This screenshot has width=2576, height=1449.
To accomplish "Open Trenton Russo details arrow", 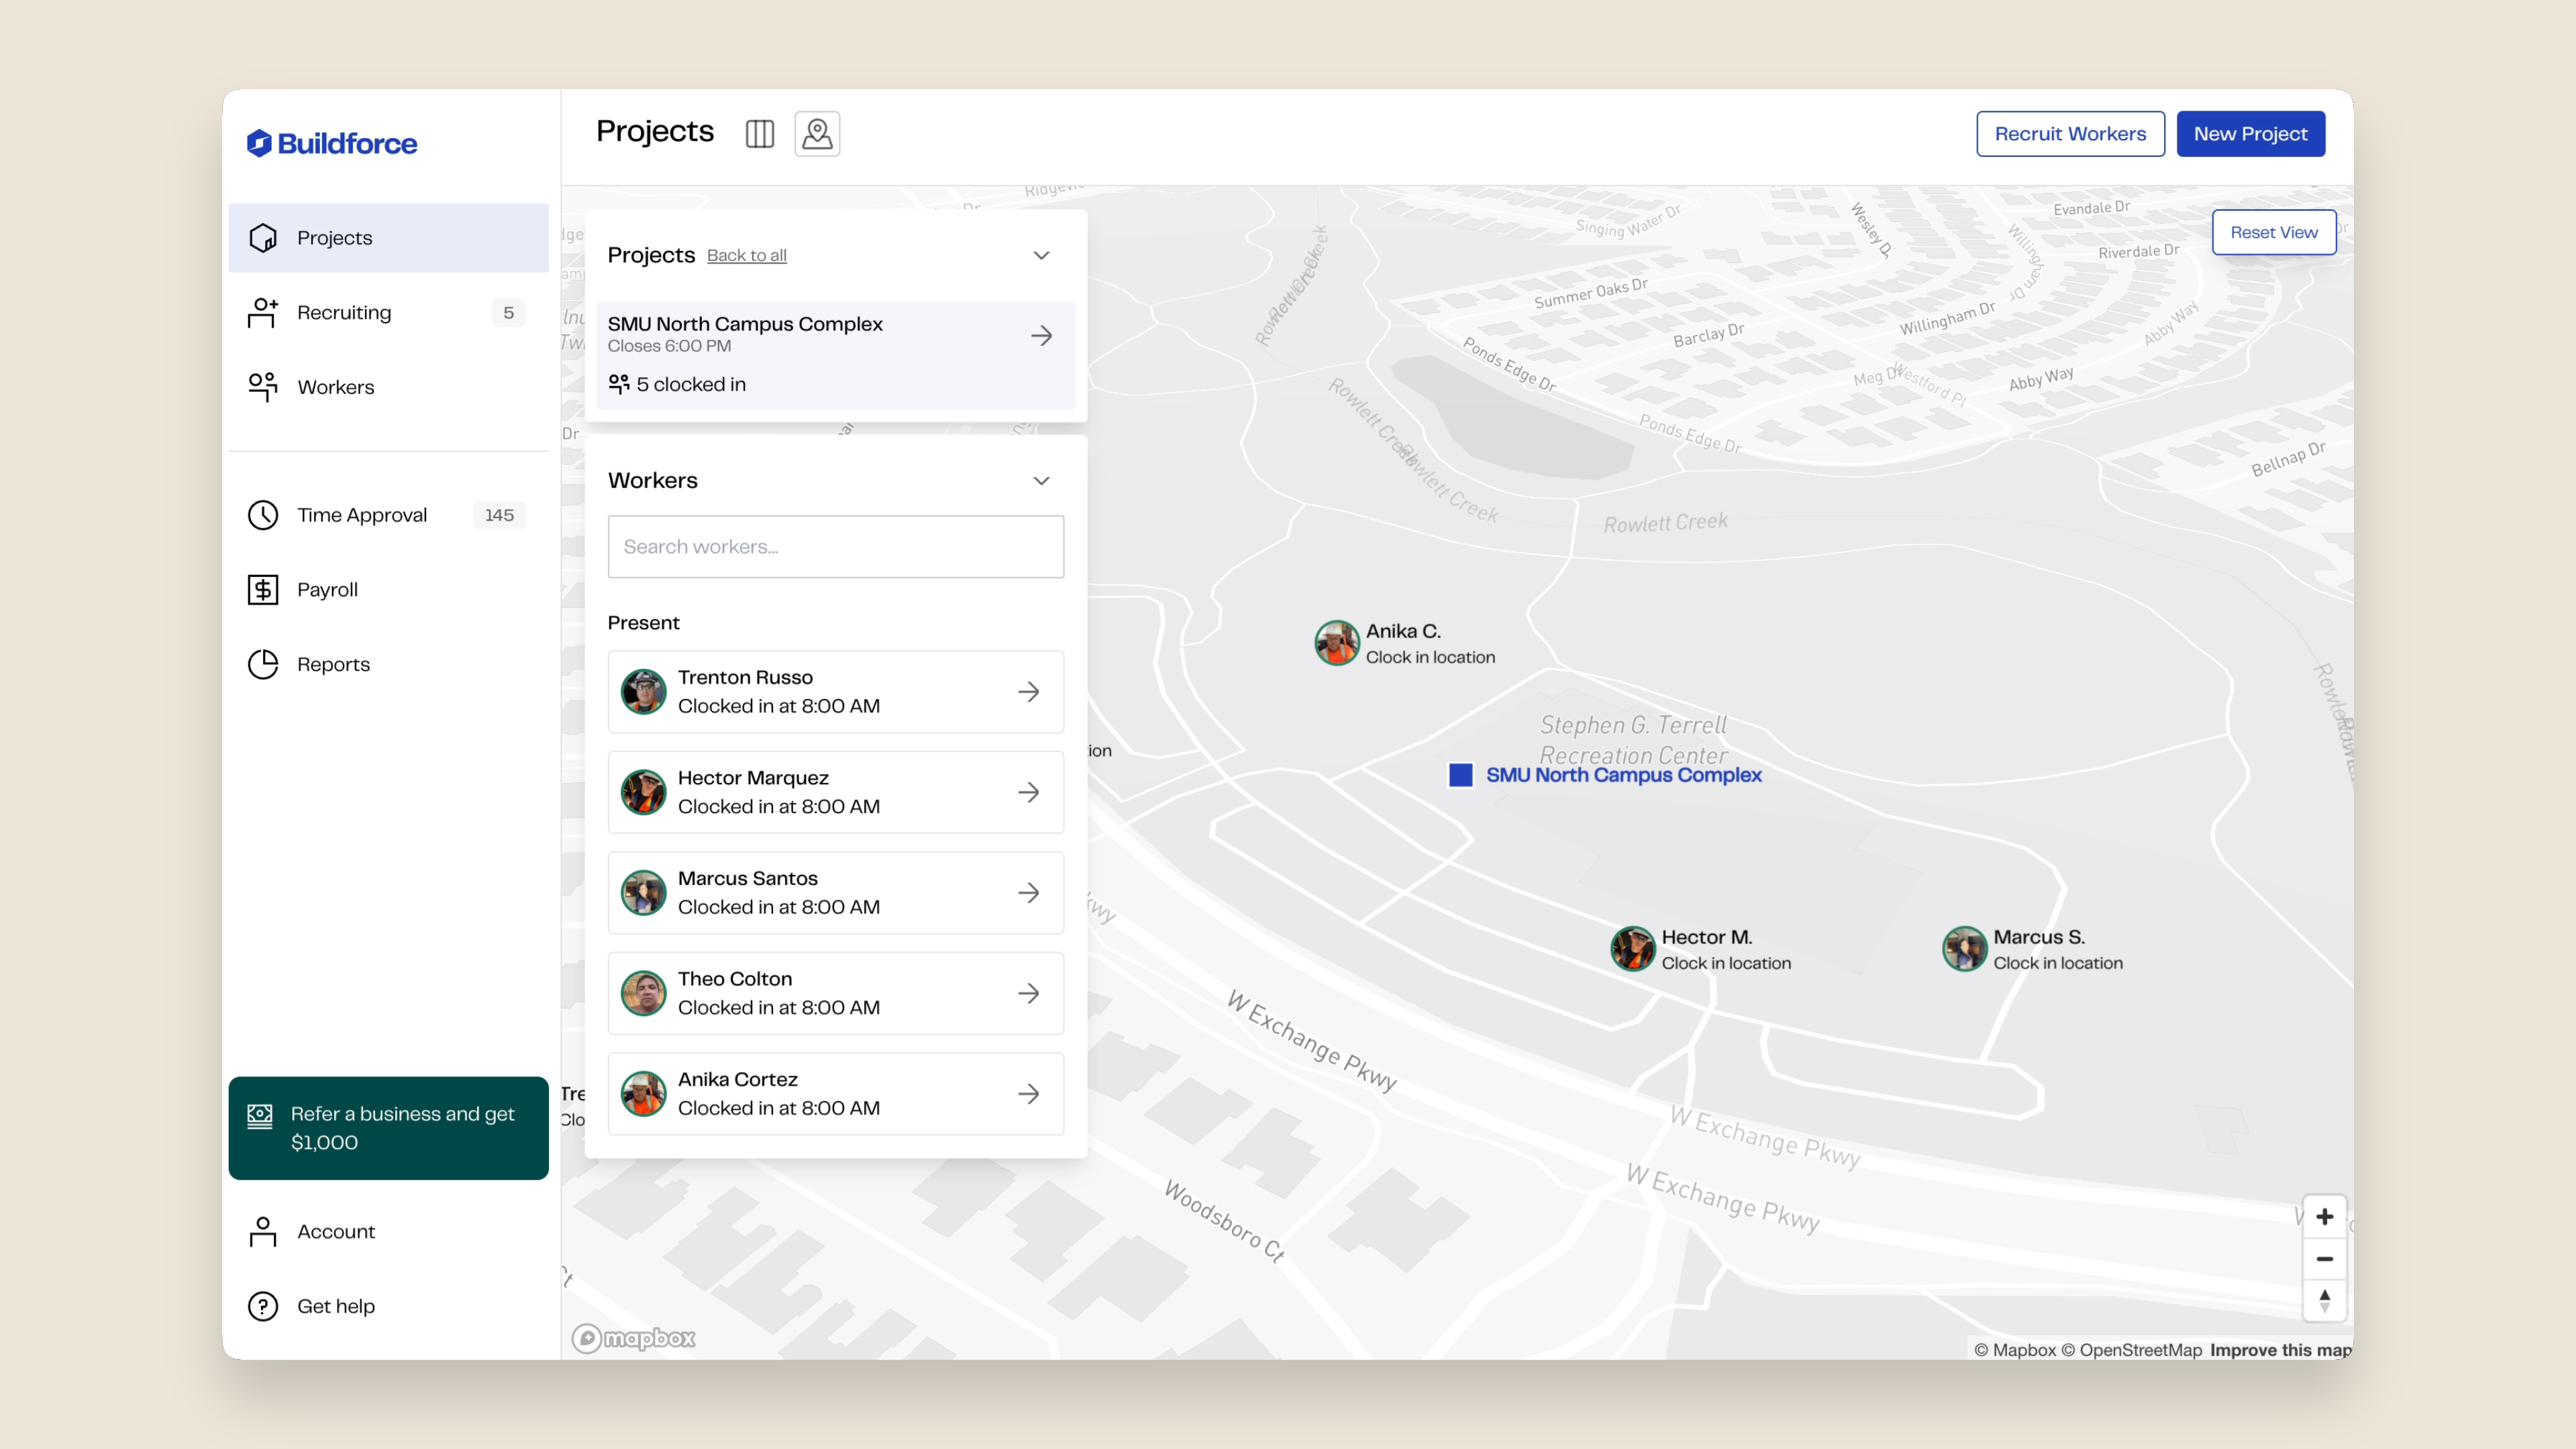I will click(x=1028, y=692).
